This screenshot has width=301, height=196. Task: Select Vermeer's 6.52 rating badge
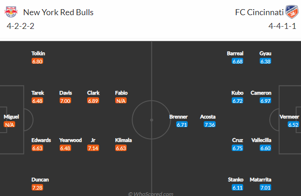pos(293,124)
